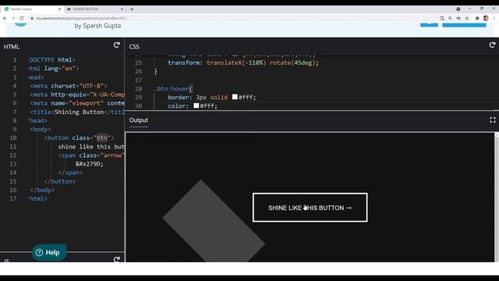499x281 pixels.
Task: Switch to the Newton School browser tab
Action: pos(32,9)
